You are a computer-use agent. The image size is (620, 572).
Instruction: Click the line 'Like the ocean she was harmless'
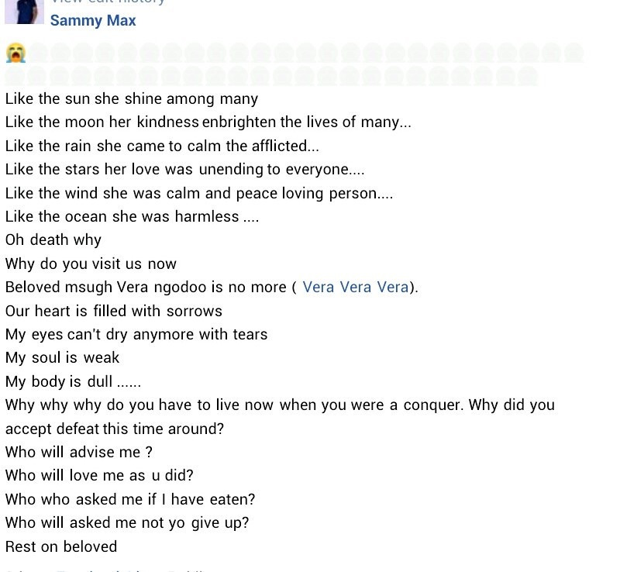(x=132, y=217)
